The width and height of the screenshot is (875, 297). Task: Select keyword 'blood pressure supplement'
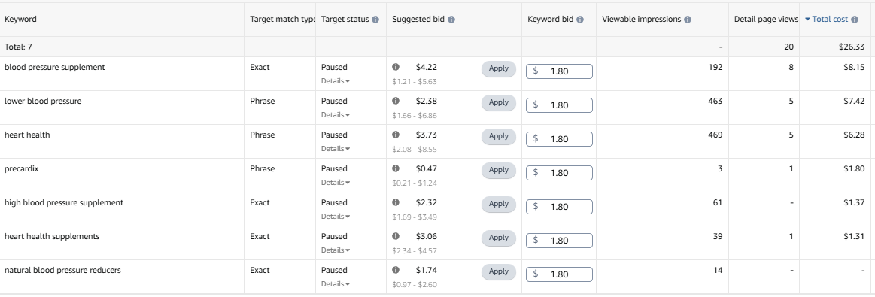55,68
